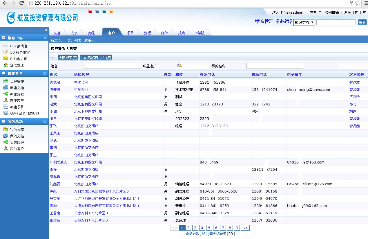
Task: Click the 日程安排 calendar icon
Action: [x=6, y=81]
